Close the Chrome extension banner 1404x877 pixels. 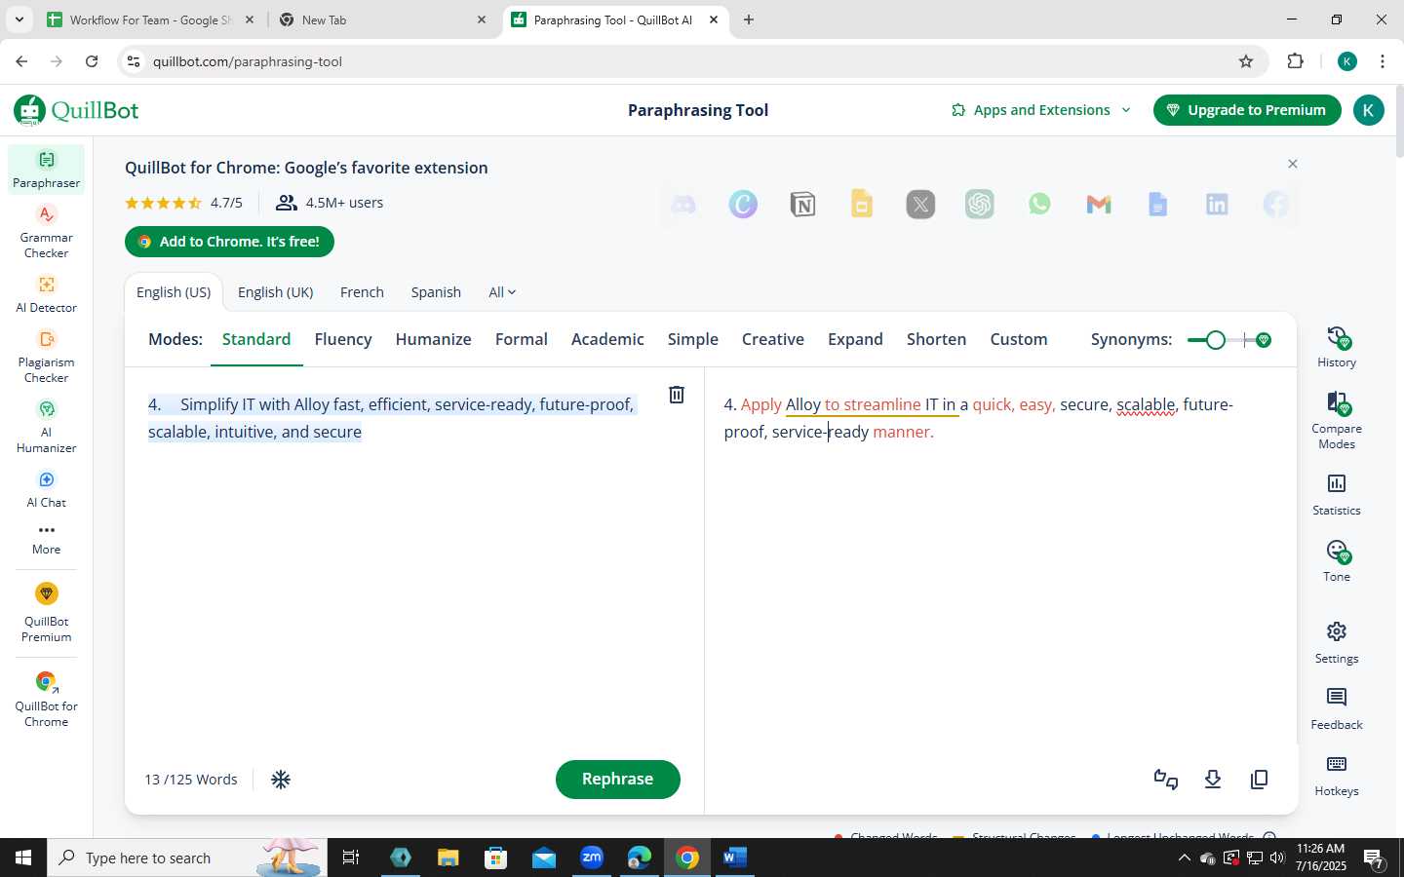click(x=1293, y=164)
